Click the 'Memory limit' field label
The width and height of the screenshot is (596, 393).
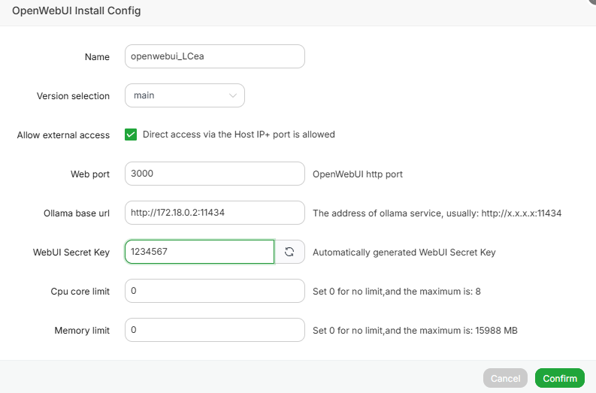82,331
